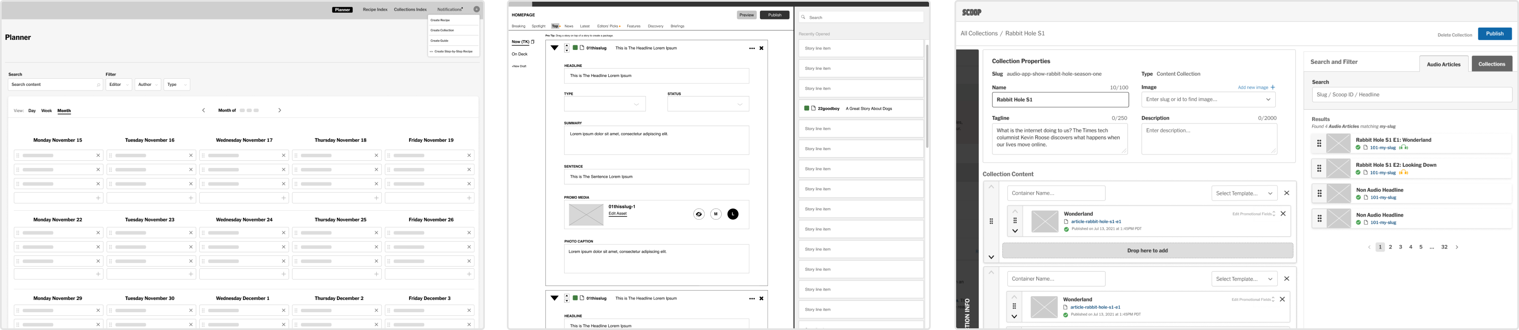
Task: Open the Editor filter dropdown
Action: (x=119, y=85)
